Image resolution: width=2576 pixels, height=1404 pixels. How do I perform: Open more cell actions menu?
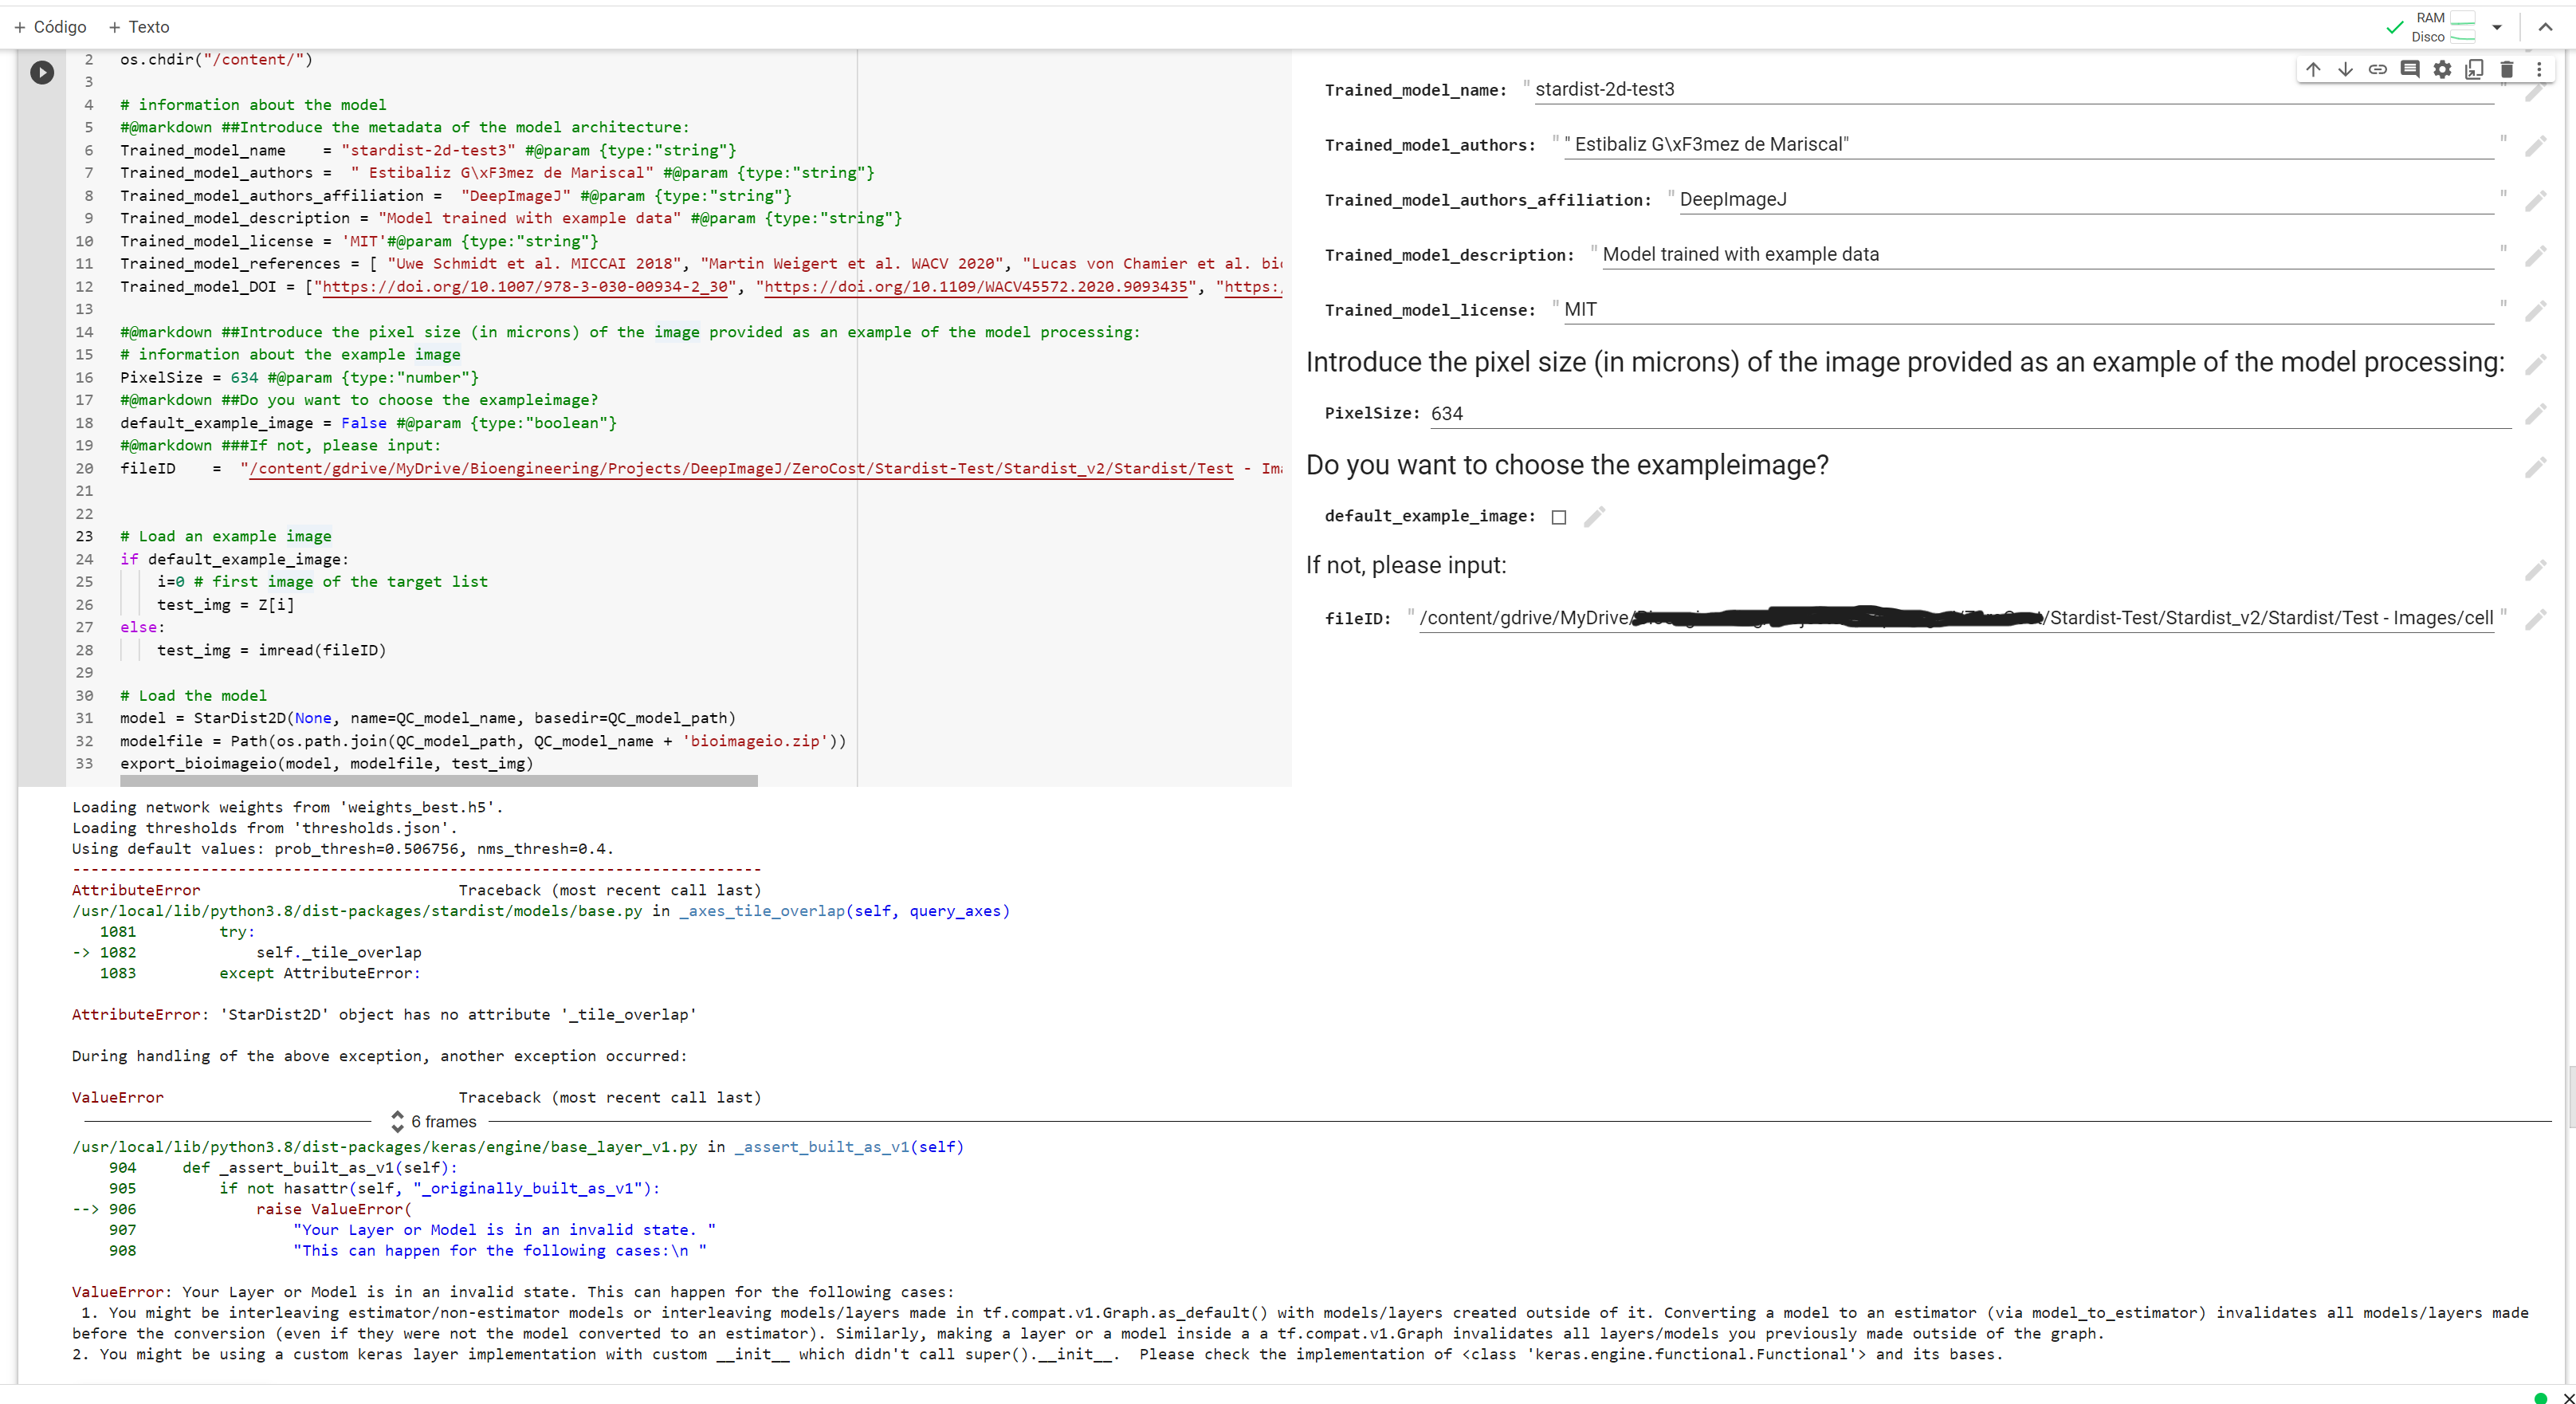(2540, 69)
